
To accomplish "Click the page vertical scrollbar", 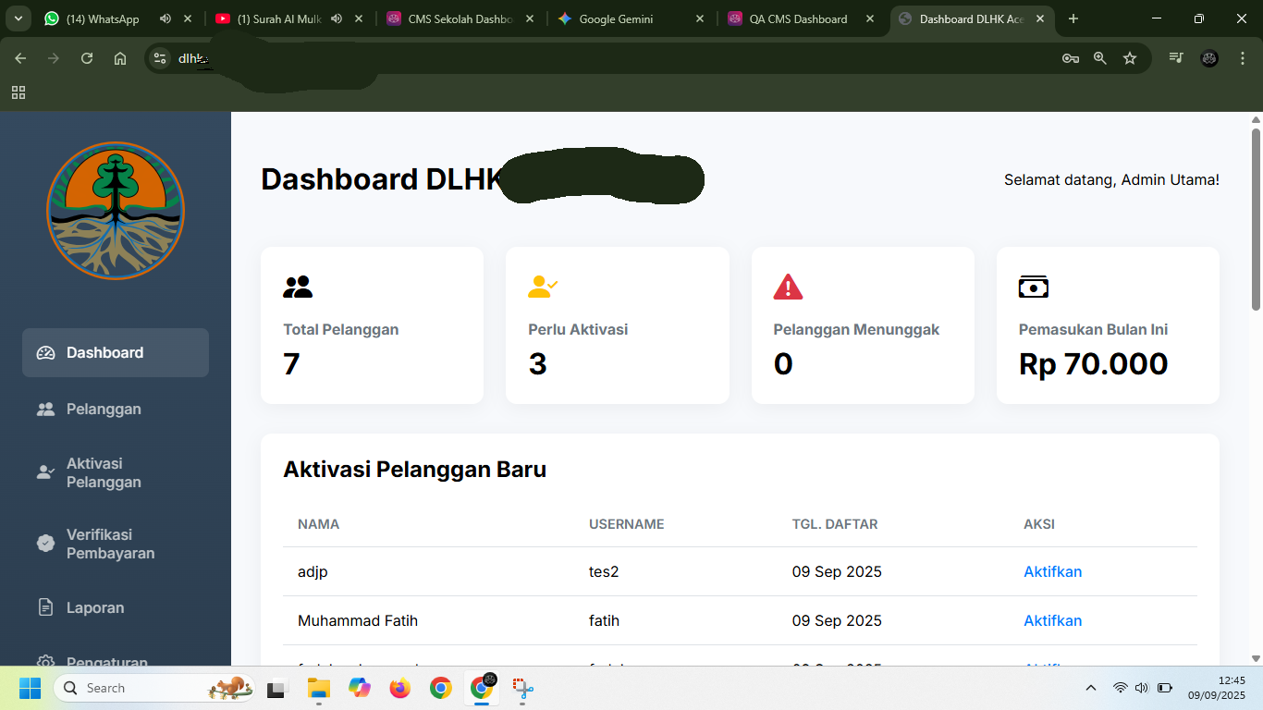I will tap(1256, 220).
